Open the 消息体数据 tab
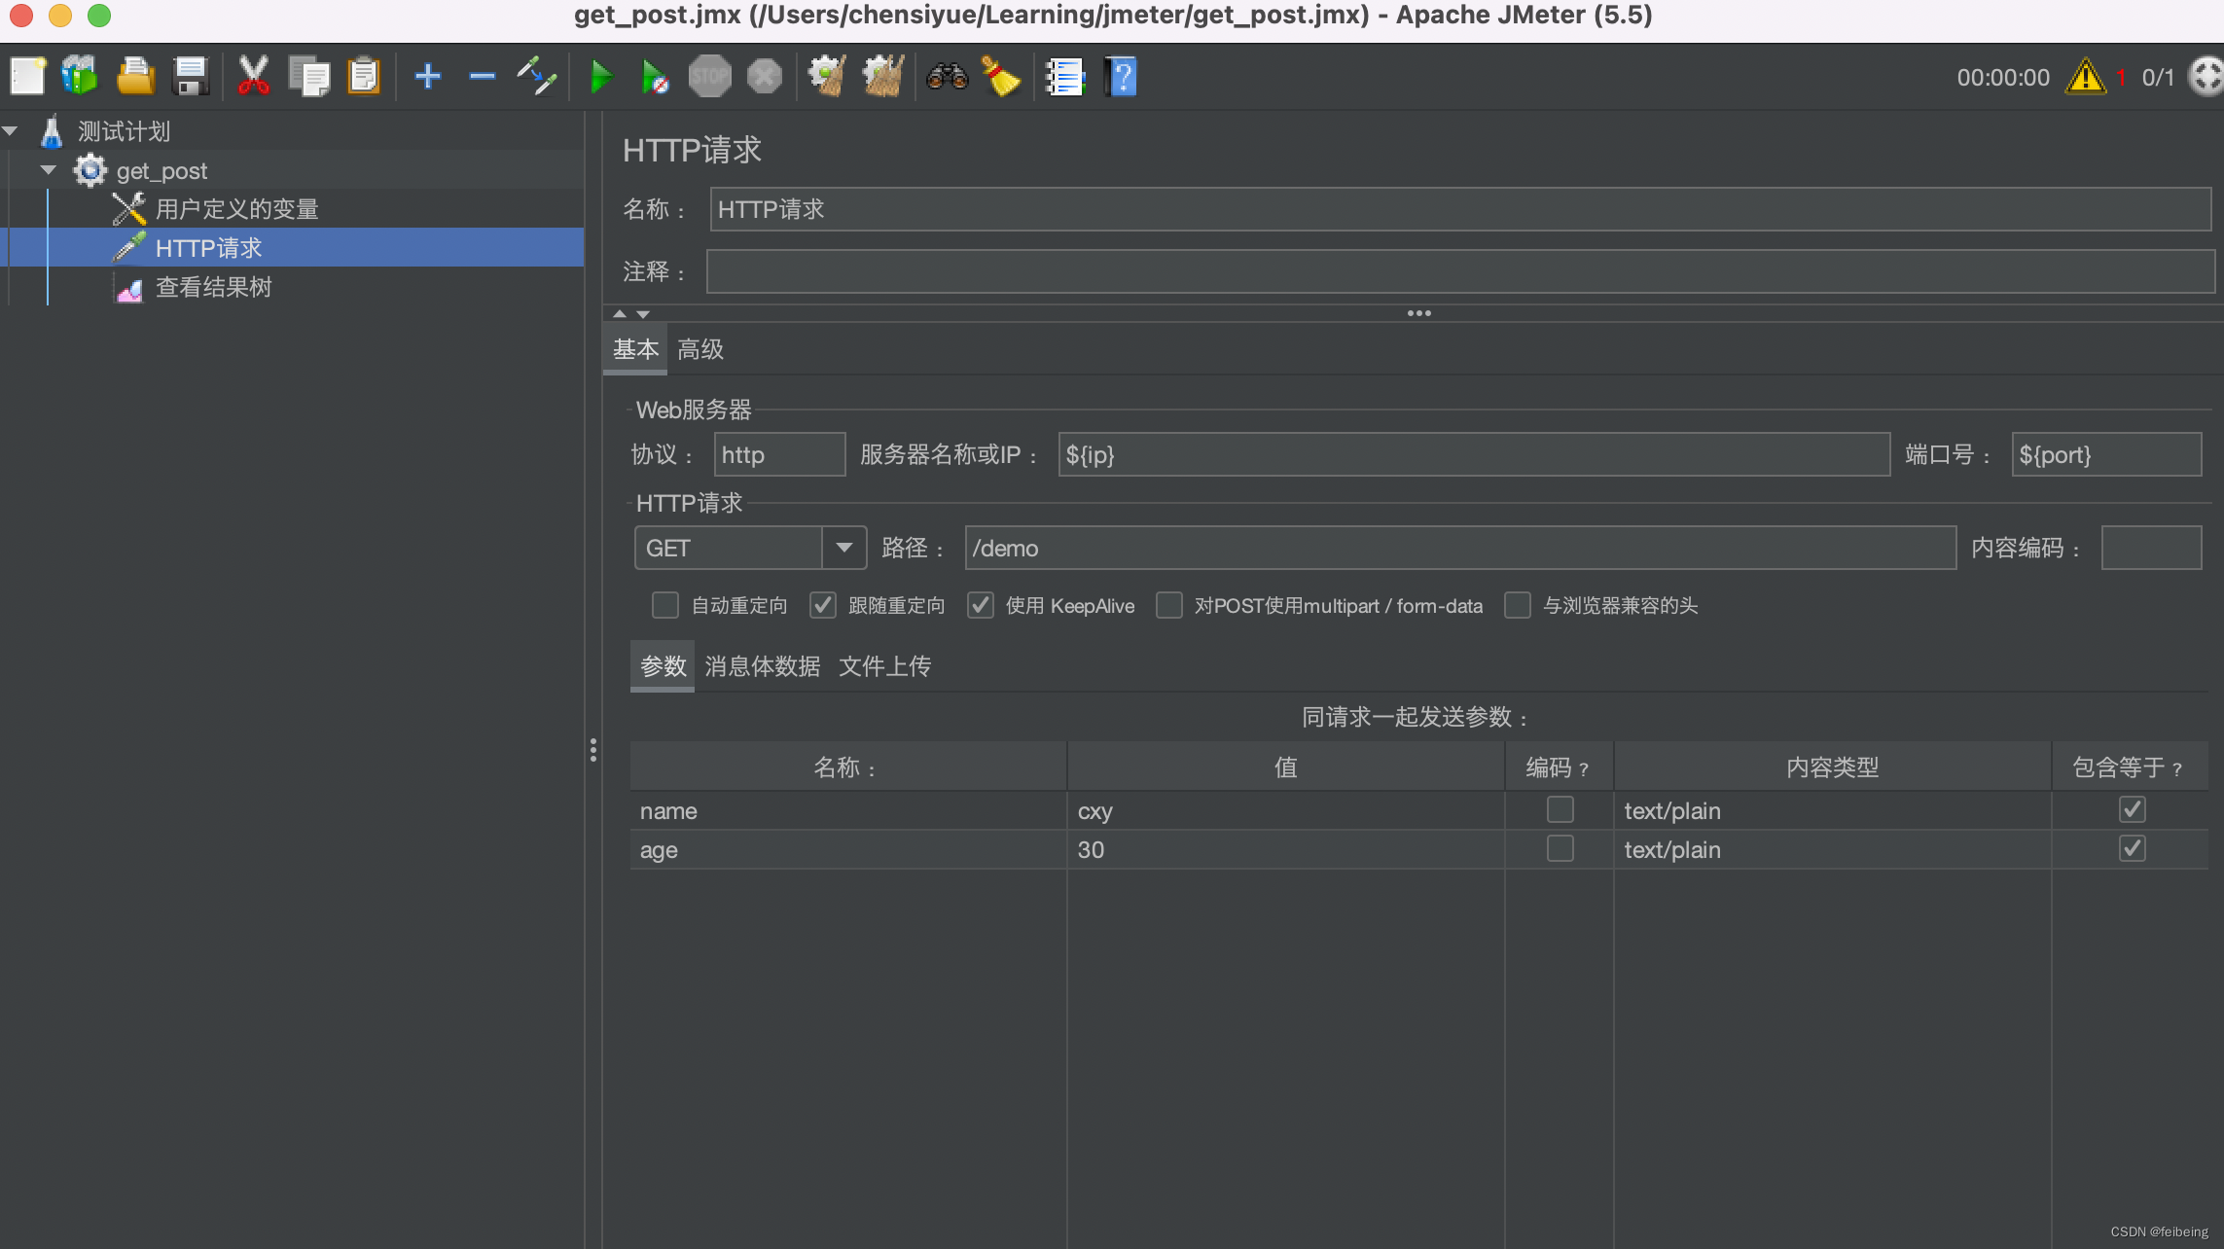 (762, 666)
